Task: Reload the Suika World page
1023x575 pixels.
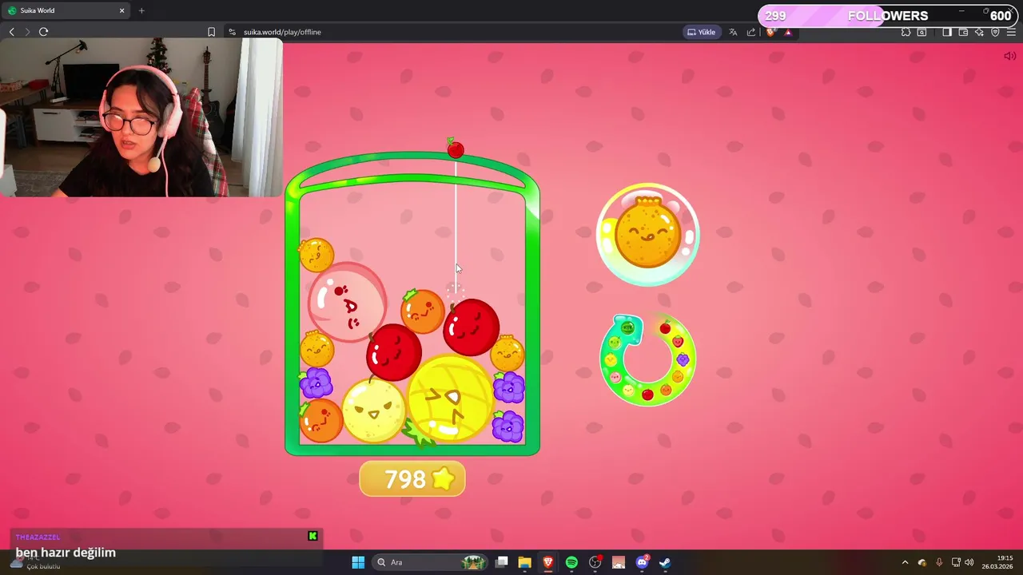Action: tap(43, 32)
